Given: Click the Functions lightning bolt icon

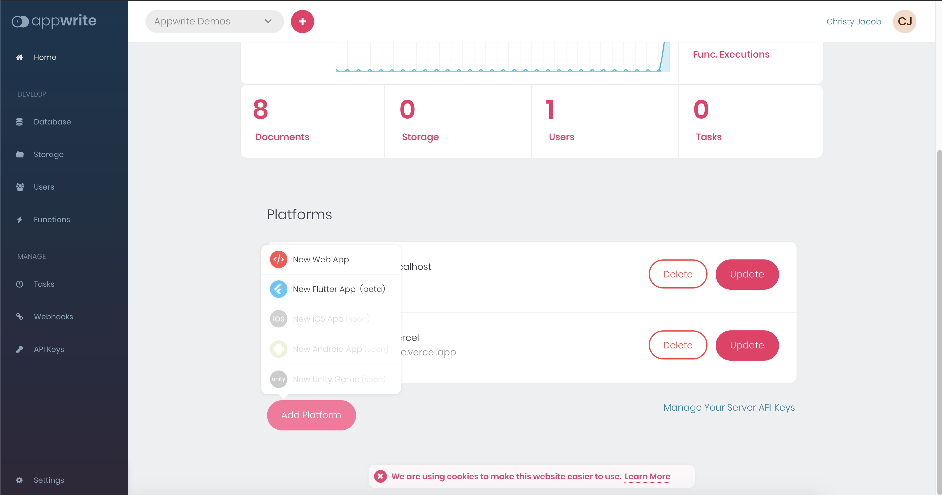Looking at the screenshot, I should 20,219.
